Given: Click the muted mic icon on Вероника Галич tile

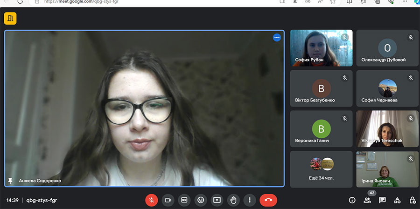Looking at the screenshot, I should [x=345, y=118].
